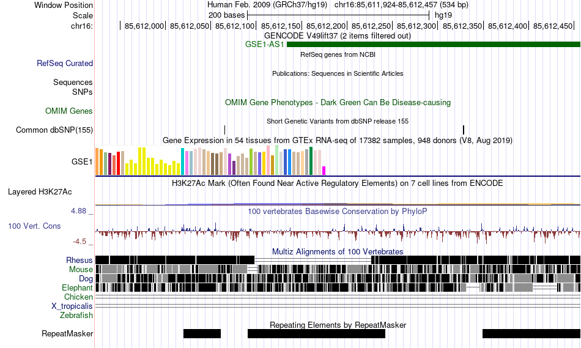Image resolution: width=581 pixels, height=348 pixels.
Task: Click the PhyloP conservation wiggle graph
Action: click(338, 232)
